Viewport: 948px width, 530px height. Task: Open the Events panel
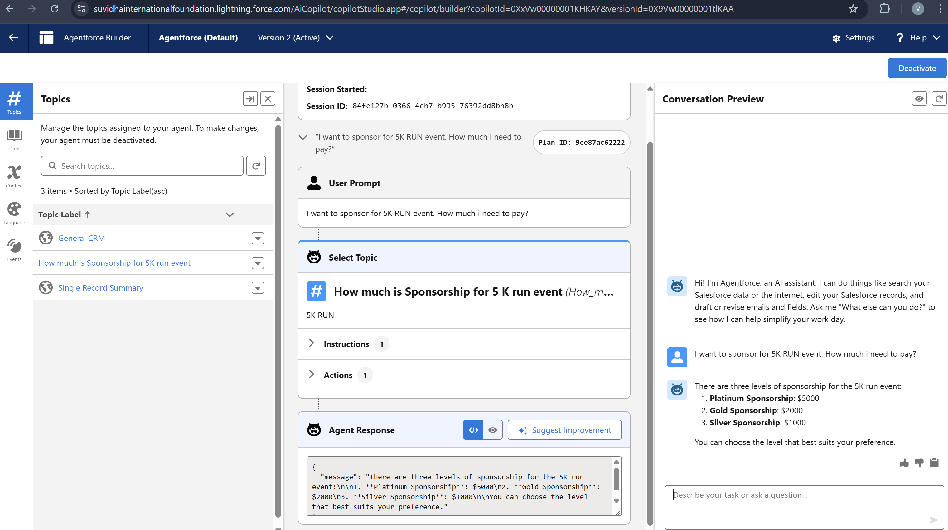14,250
